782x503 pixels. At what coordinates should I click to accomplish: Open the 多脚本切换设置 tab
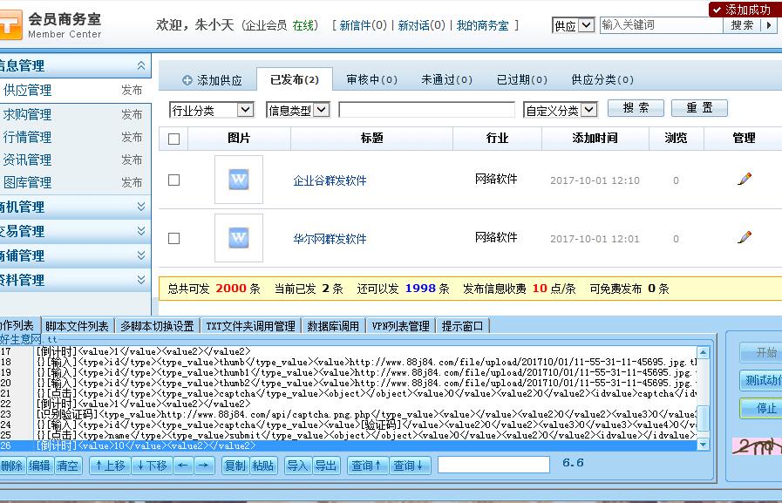pyautogui.click(x=157, y=326)
